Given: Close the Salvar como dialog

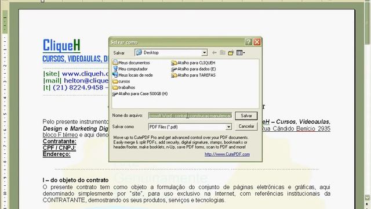Looking at the screenshot, I should 257,42.
